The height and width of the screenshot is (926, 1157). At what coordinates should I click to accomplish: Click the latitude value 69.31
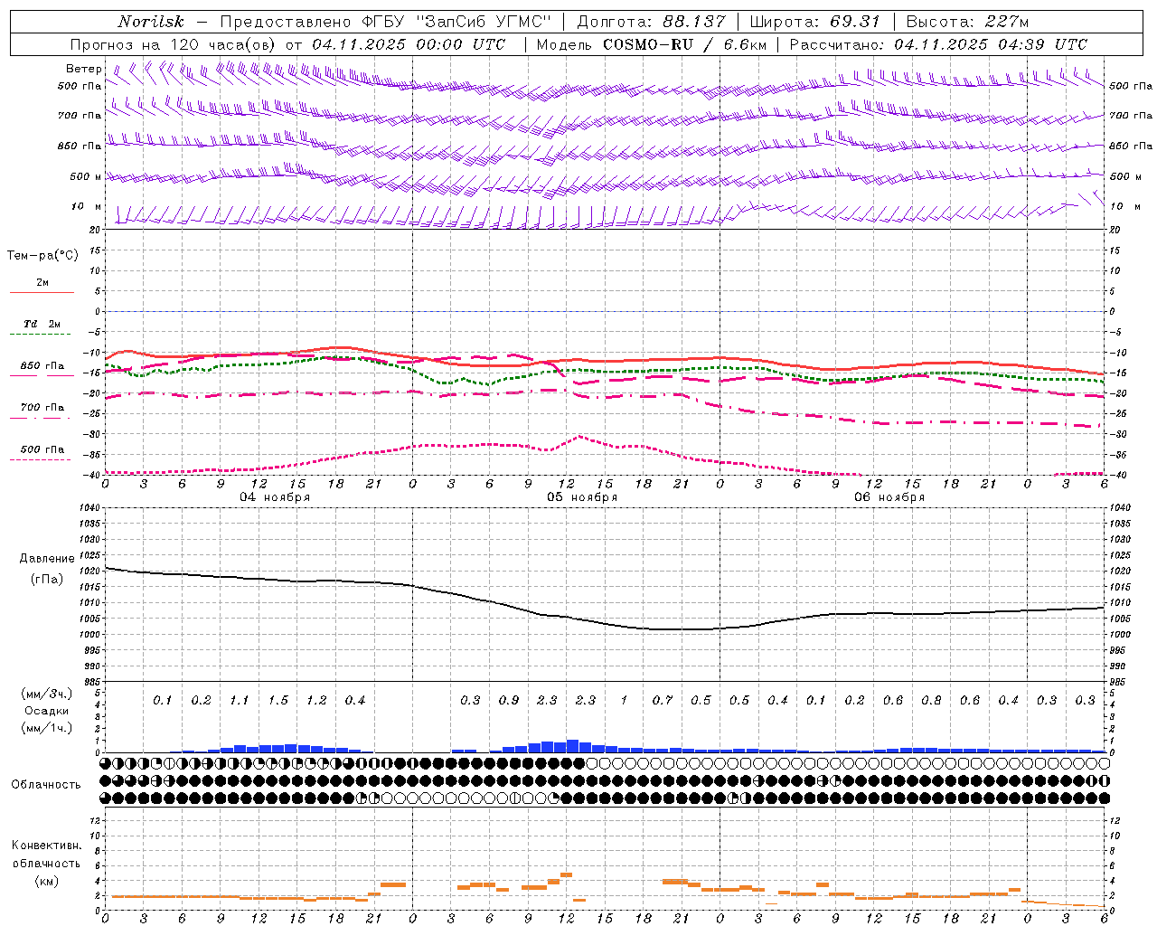(855, 22)
